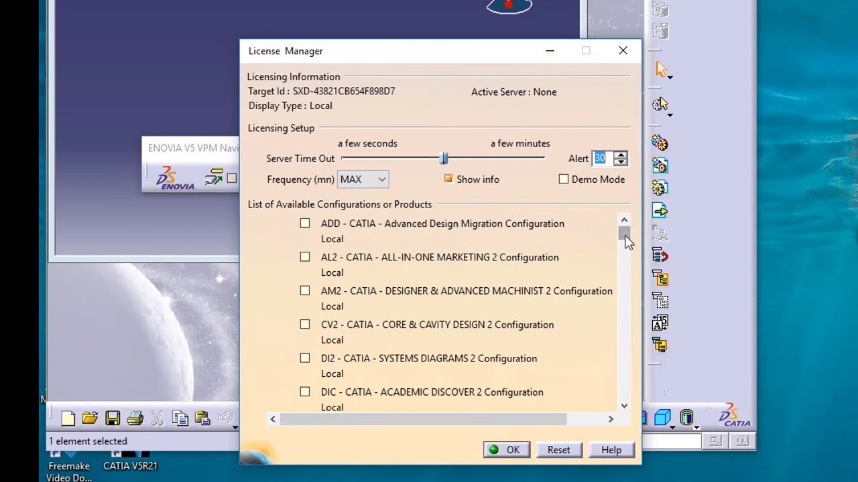Click the Copy icon in the CATIA toolbar
The height and width of the screenshot is (482, 858).
(180, 419)
